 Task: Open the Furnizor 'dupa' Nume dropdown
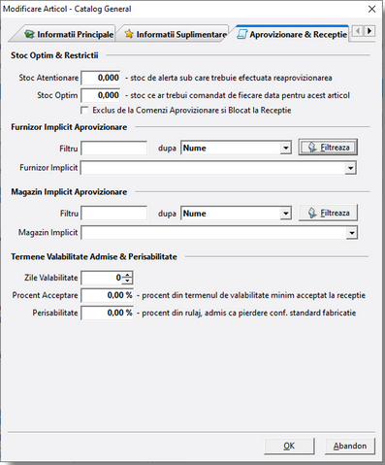click(x=285, y=149)
